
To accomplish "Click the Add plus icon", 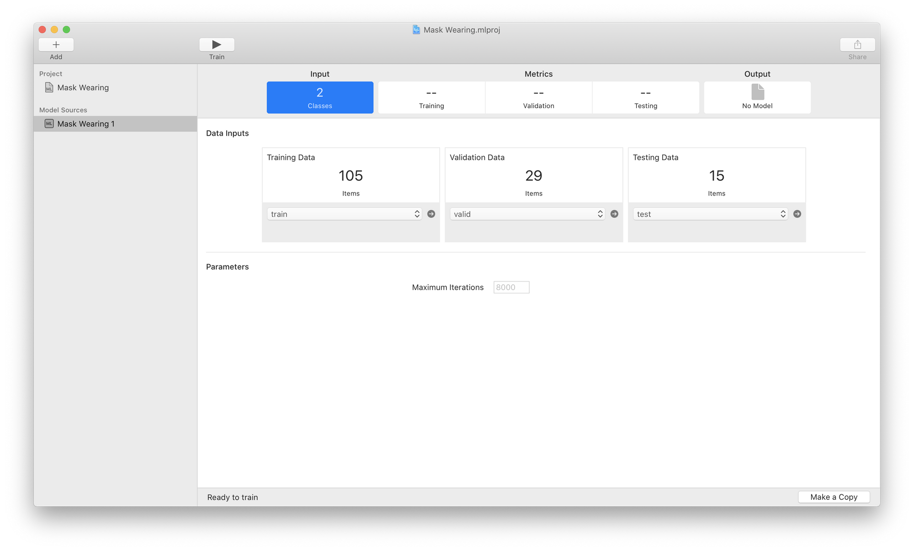I will [56, 45].
